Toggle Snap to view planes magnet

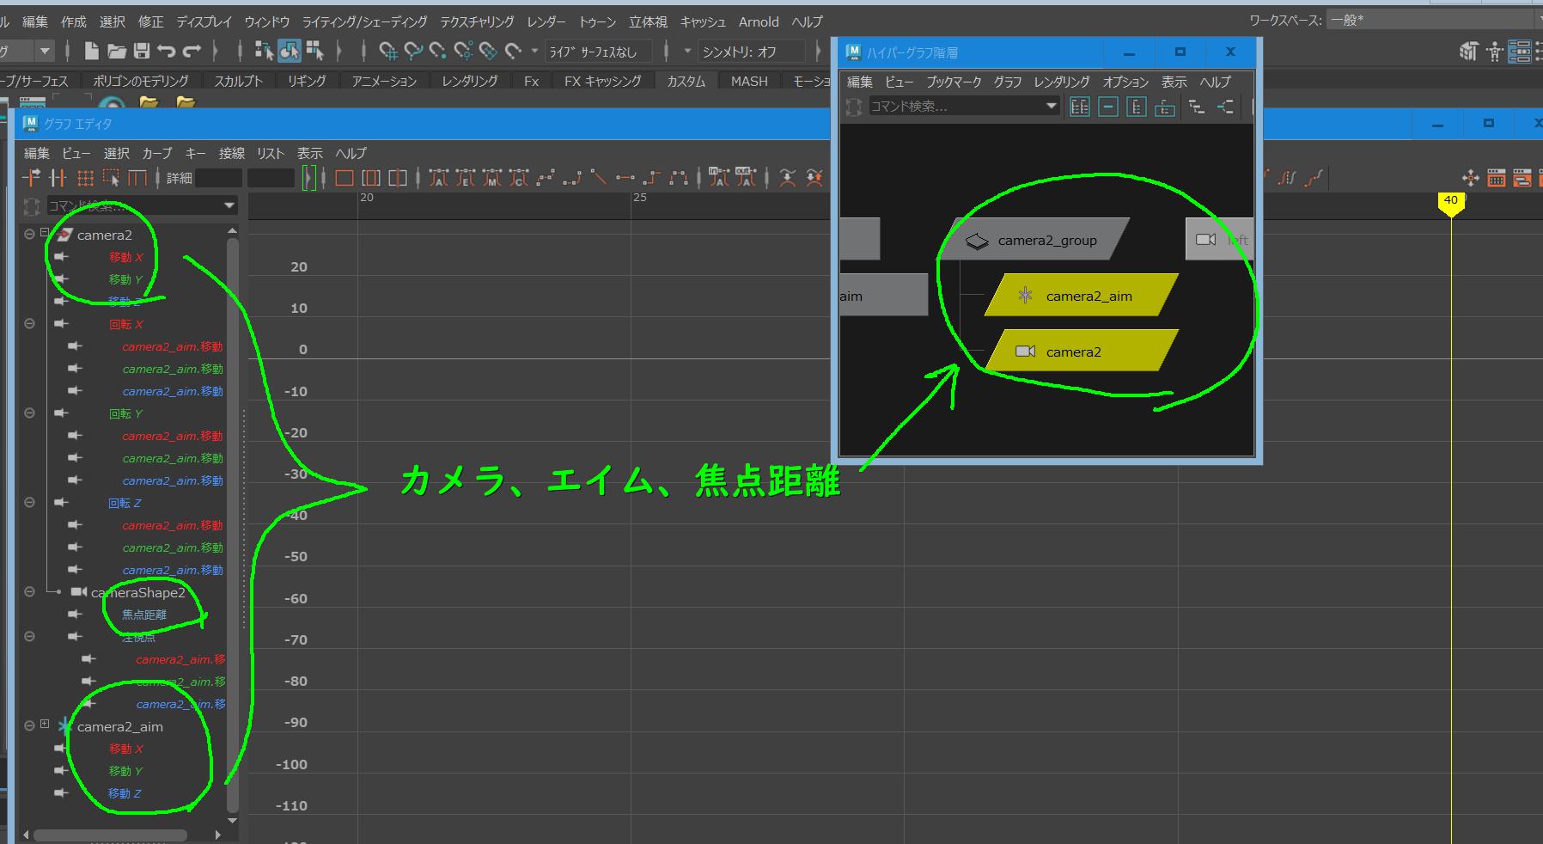(x=489, y=52)
